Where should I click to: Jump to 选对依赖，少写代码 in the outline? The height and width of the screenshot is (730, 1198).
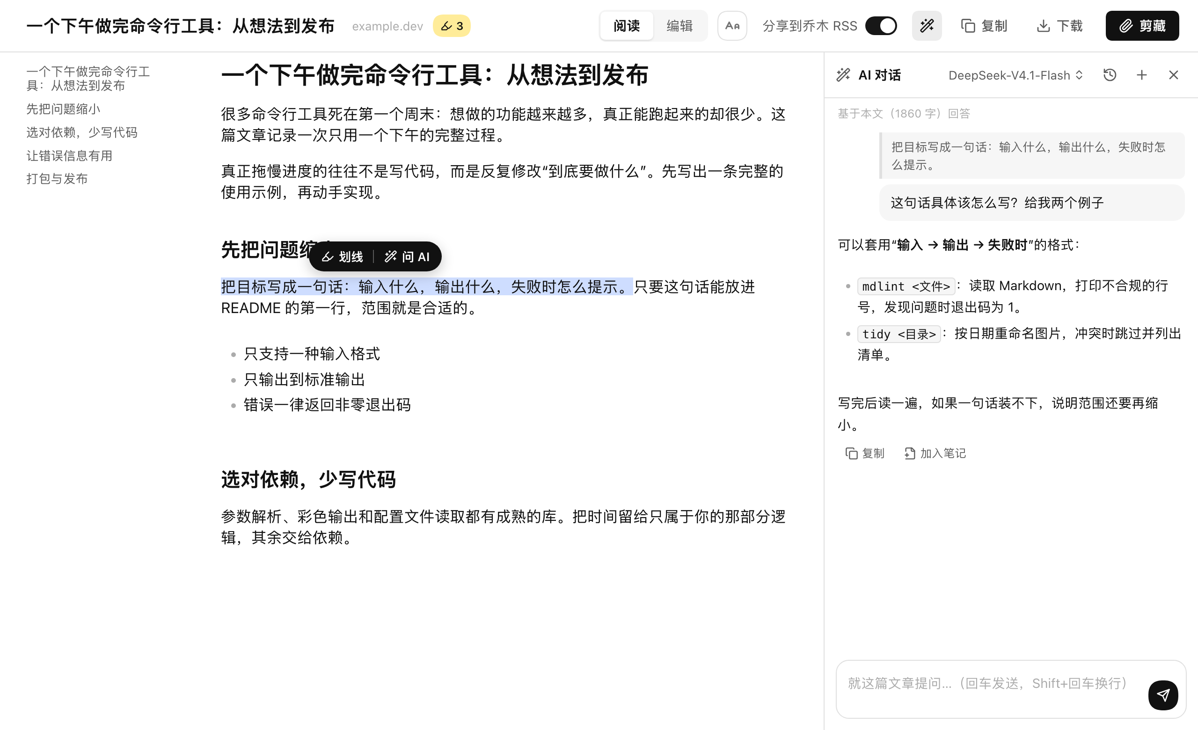tap(82, 132)
